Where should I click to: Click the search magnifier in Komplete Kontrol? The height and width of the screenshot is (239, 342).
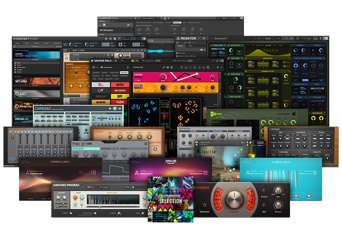(135, 18)
